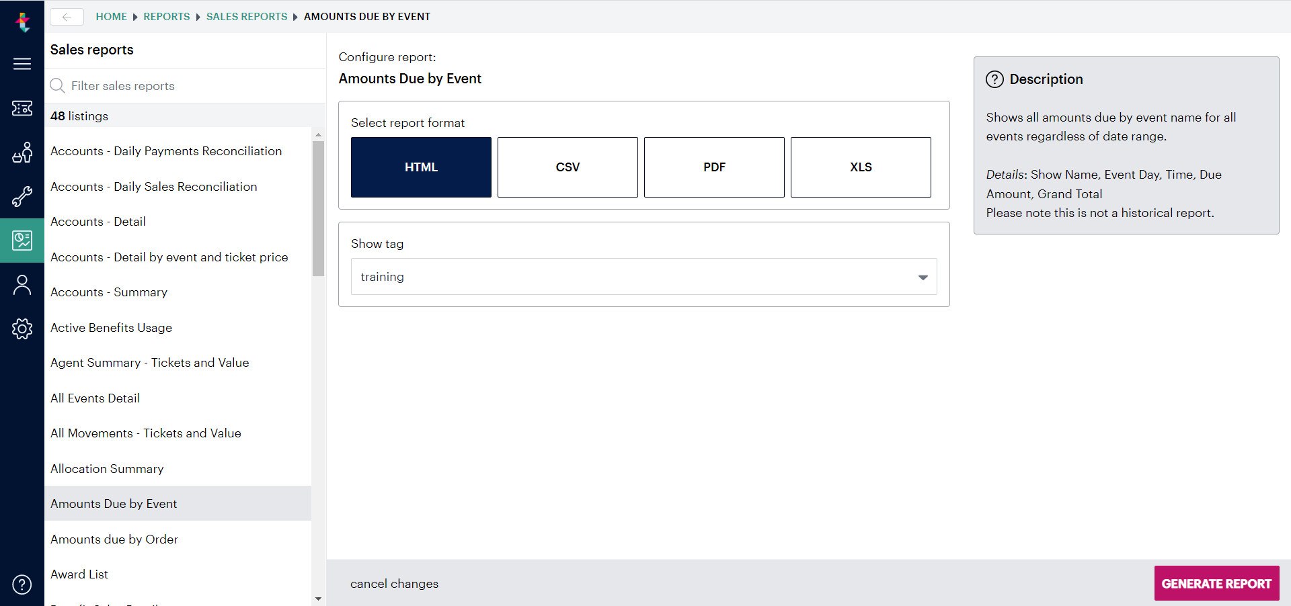Open the user profile sidebar icon
The width and height of the screenshot is (1291, 606).
point(22,284)
